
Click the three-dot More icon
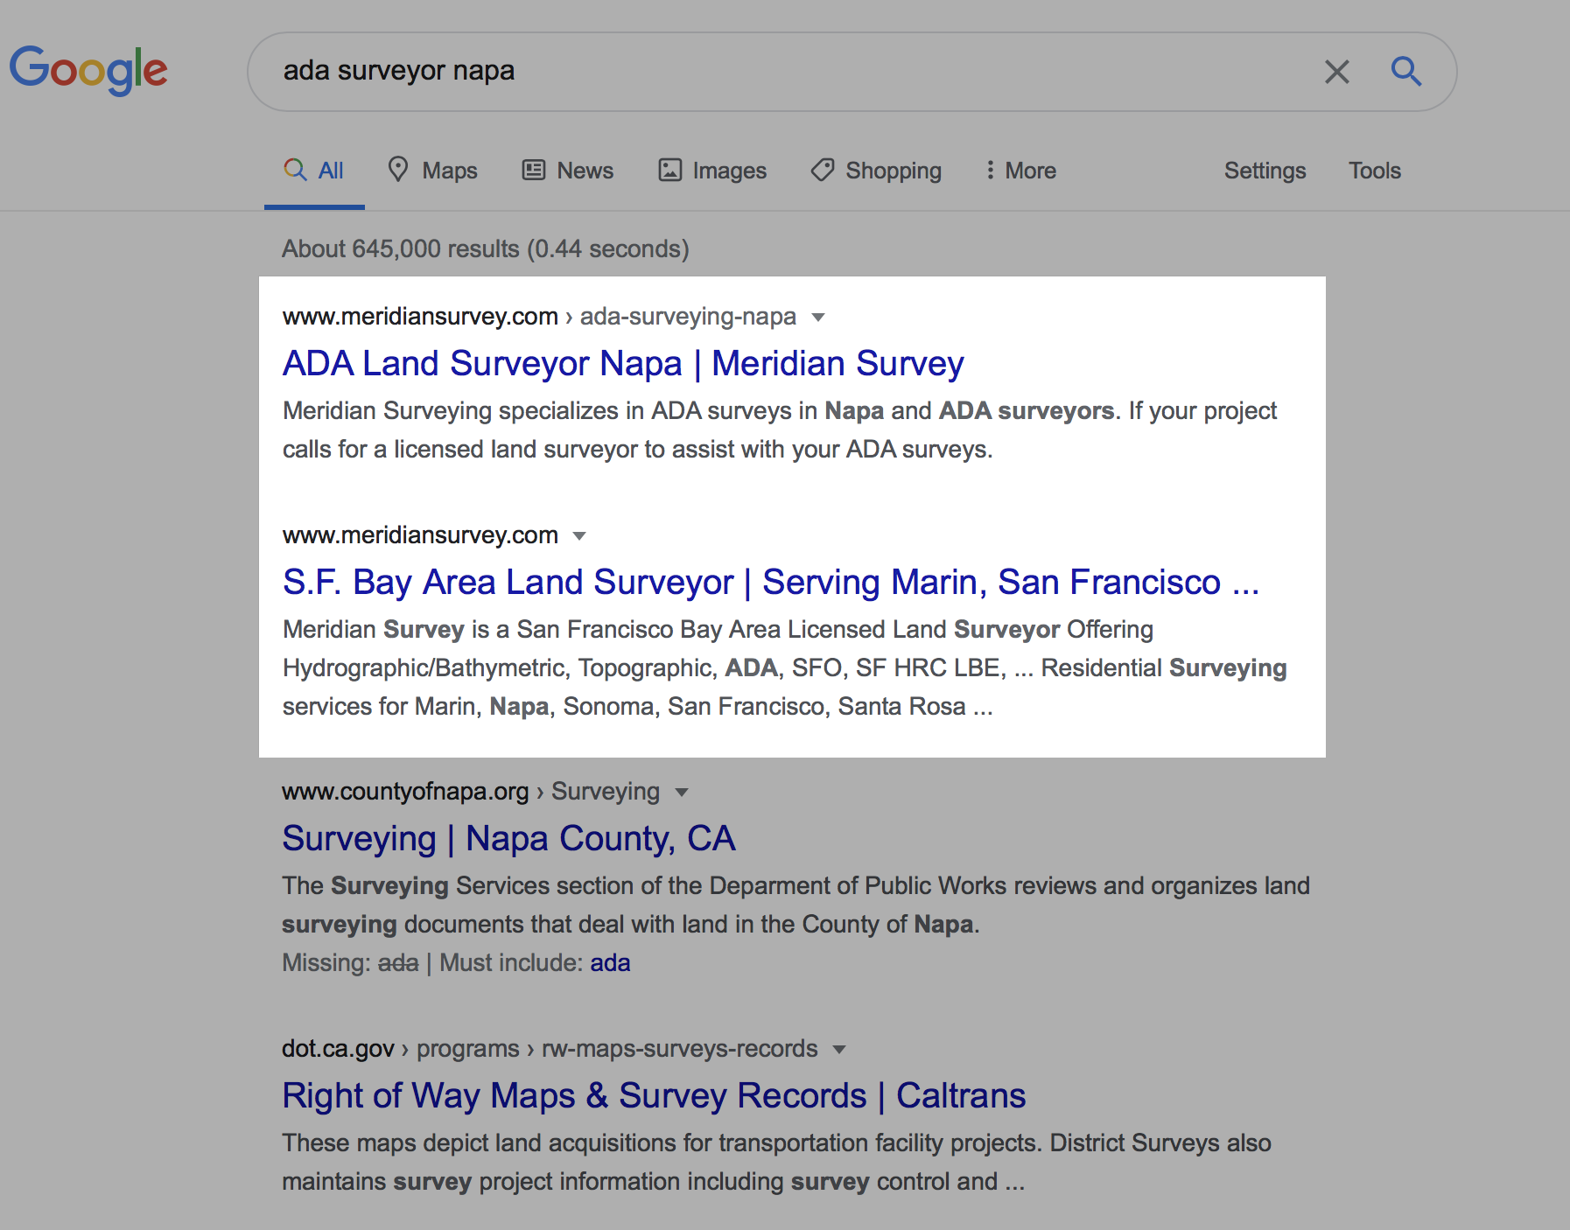[990, 170]
